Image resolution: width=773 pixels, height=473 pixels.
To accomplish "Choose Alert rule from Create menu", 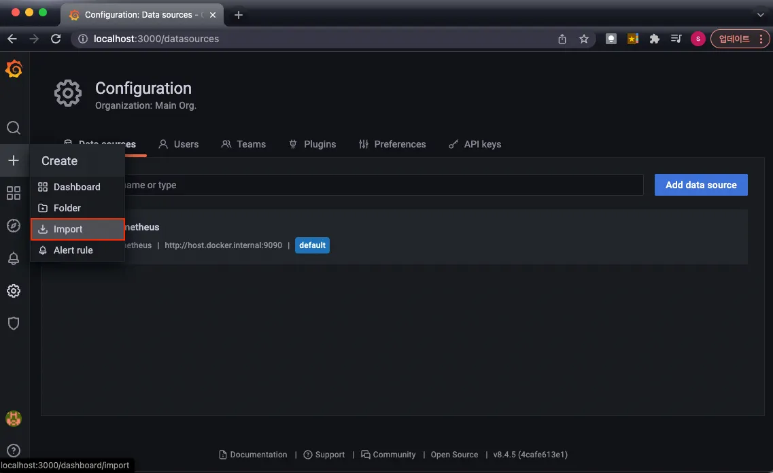I will [x=77, y=250].
